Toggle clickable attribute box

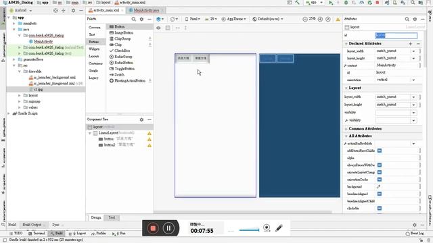pos(380,209)
